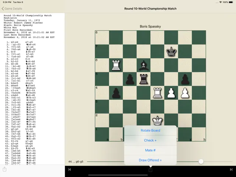Click the black rook on d5
Image resolution: width=236 pixels, height=177 pixels.
143,79
